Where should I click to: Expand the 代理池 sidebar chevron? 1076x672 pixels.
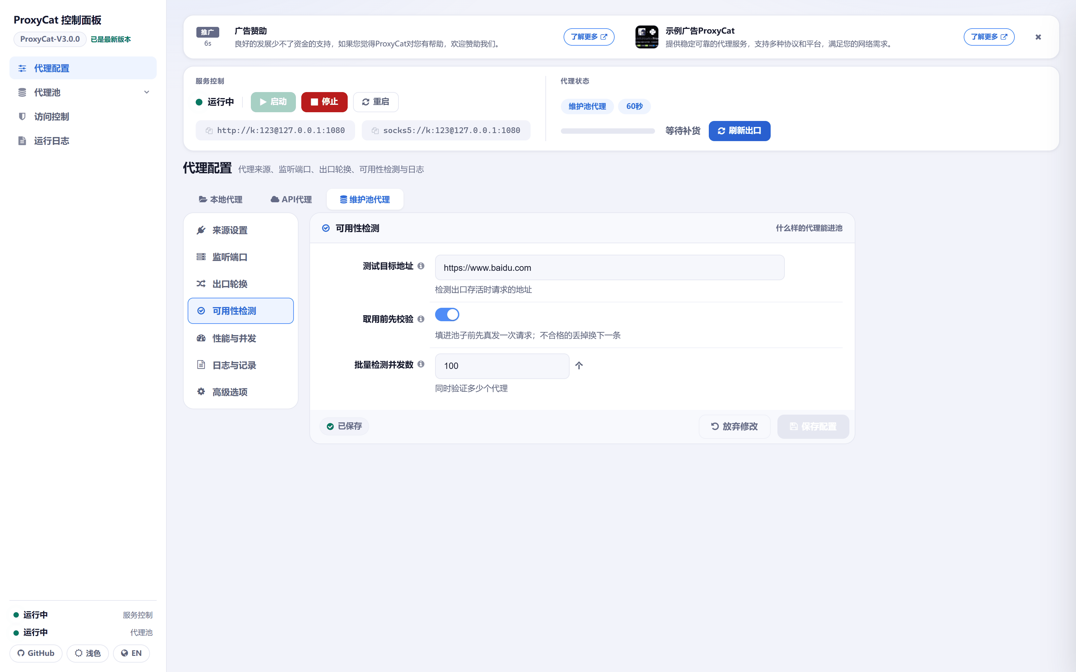point(146,92)
